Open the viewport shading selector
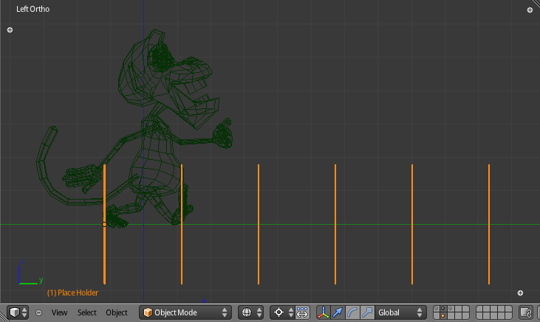The image size is (540, 322). pyautogui.click(x=250, y=312)
